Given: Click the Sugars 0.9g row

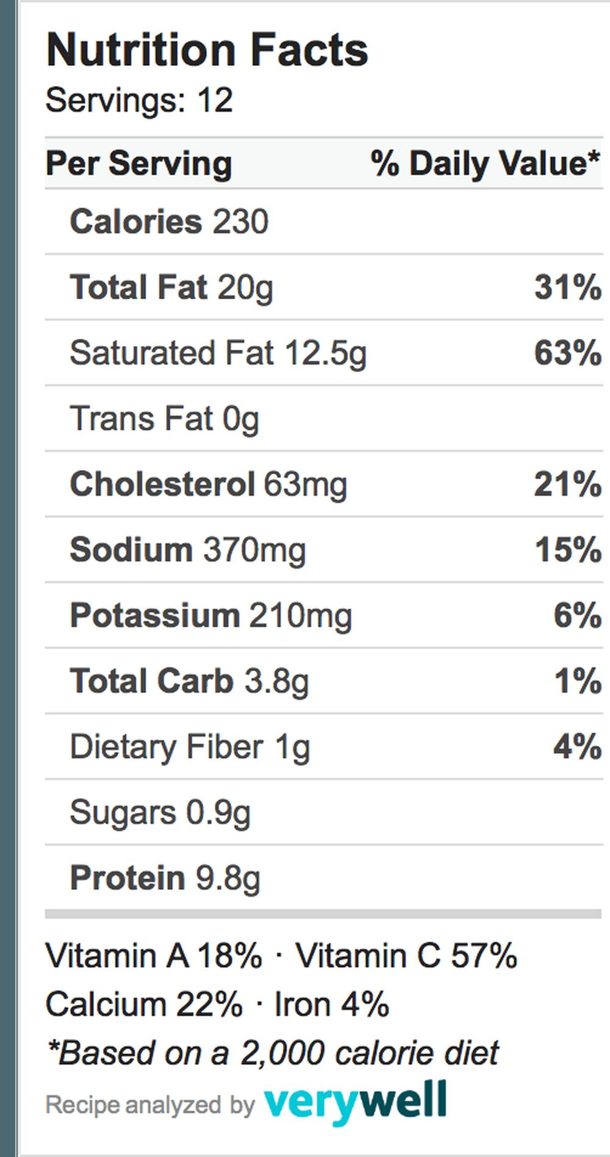Looking at the screenshot, I should click(x=160, y=813).
